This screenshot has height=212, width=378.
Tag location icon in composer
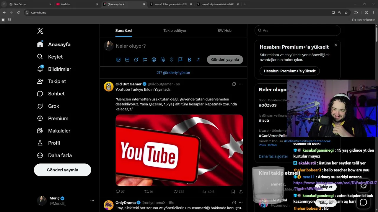point(172,59)
